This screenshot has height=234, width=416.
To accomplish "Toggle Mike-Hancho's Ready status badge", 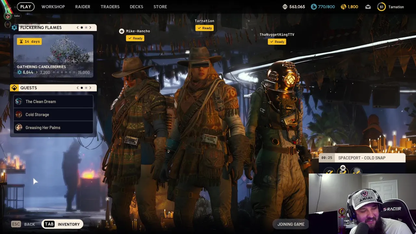I will pyautogui.click(x=135, y=38).
